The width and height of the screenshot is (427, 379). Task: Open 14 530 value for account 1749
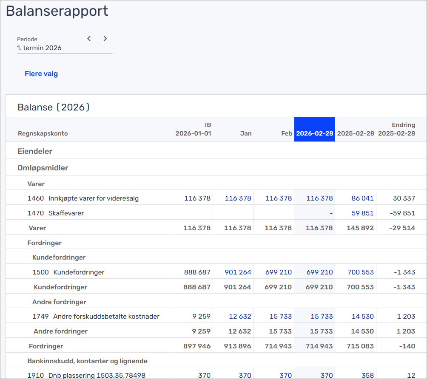tap(363, 317)
